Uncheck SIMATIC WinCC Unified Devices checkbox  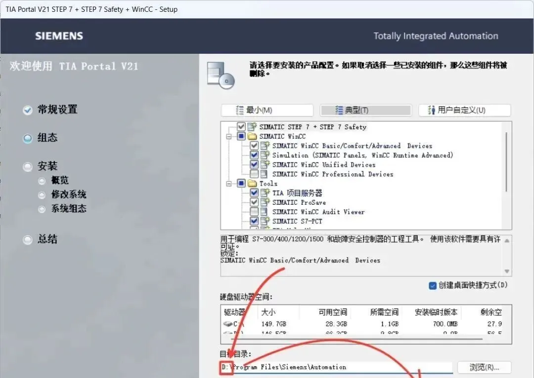click(254, 164)
